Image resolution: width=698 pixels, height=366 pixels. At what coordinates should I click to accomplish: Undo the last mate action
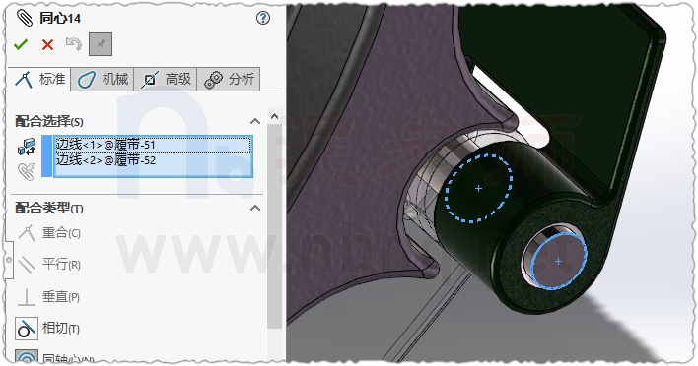pyautogui.click(x=74, y=44)
